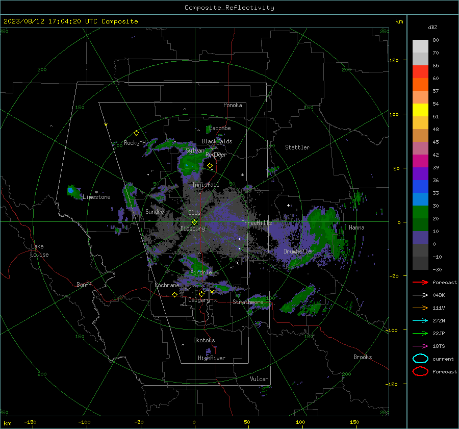This screenshot has height=429, width=459.
Task: Click the Cochrane city label
Action: pos(167,285)
